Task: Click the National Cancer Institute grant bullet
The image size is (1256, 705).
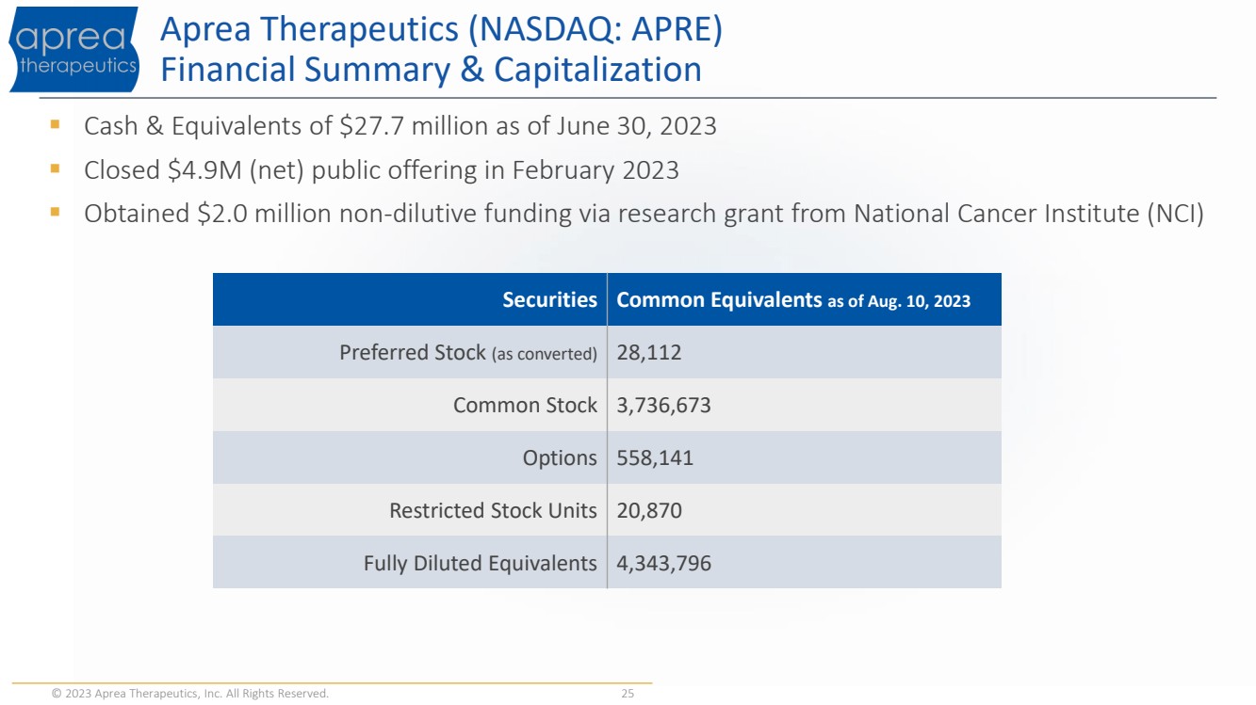Action: (x=644, y=214)
